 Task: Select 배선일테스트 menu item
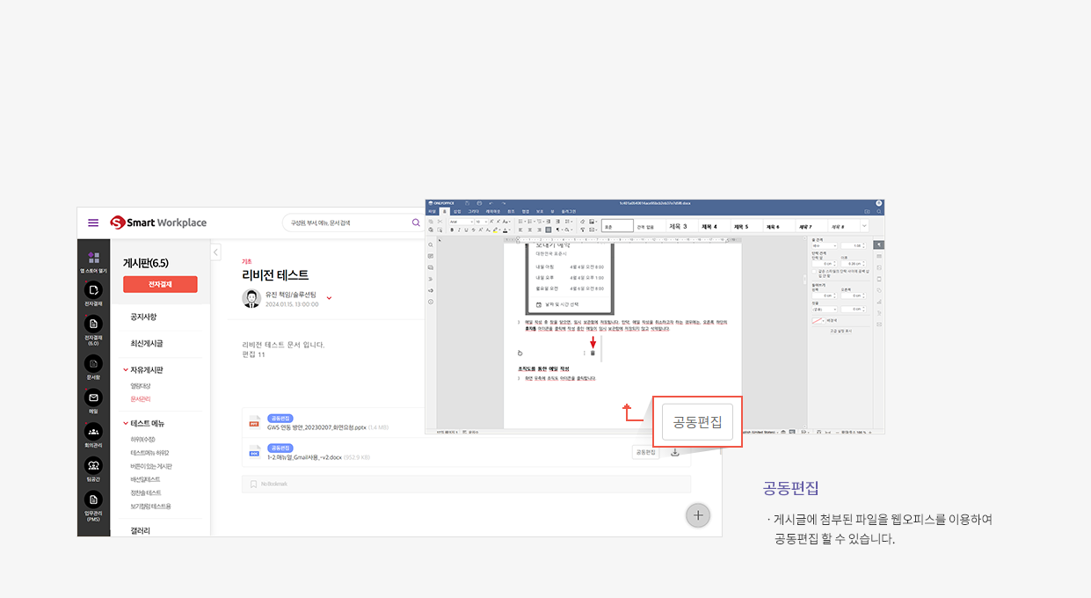[x=146, y=479]
